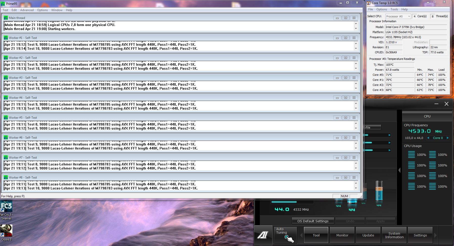Close the Worker #3 child window

354,78
